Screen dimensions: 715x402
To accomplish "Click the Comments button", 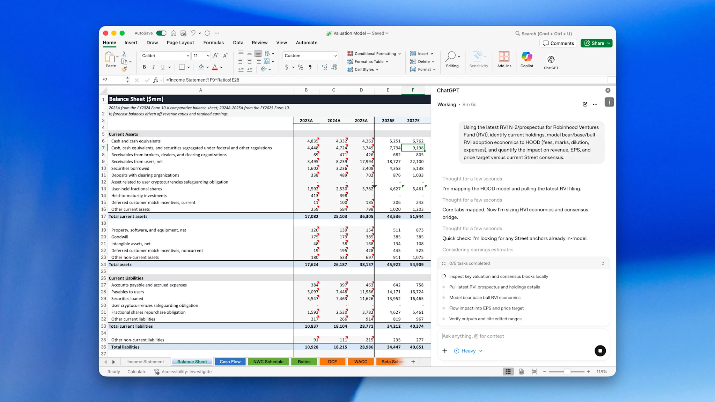I will click(x=558, y=43).
